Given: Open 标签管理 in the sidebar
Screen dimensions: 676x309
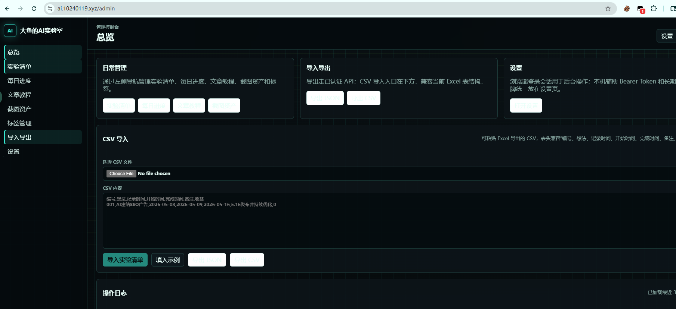Looking at the screenshot, I should 43,123.
